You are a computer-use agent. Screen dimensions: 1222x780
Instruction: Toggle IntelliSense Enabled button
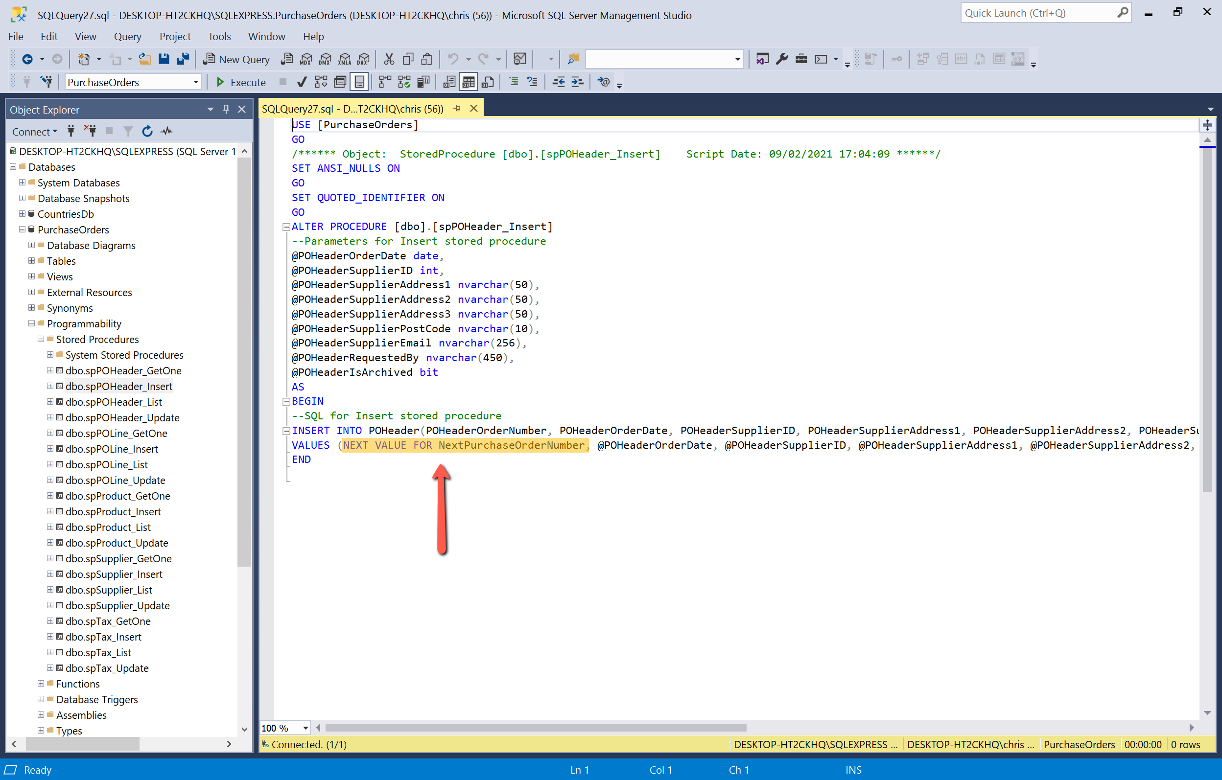(359, 82)
